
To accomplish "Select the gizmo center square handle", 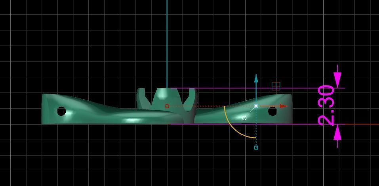I will 256,106.
